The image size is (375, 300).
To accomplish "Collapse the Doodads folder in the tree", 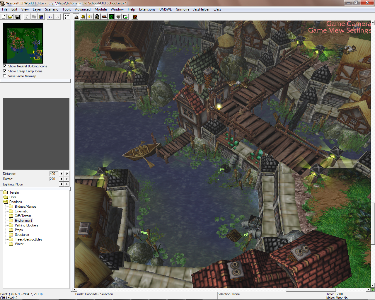I will pos(15,202).
